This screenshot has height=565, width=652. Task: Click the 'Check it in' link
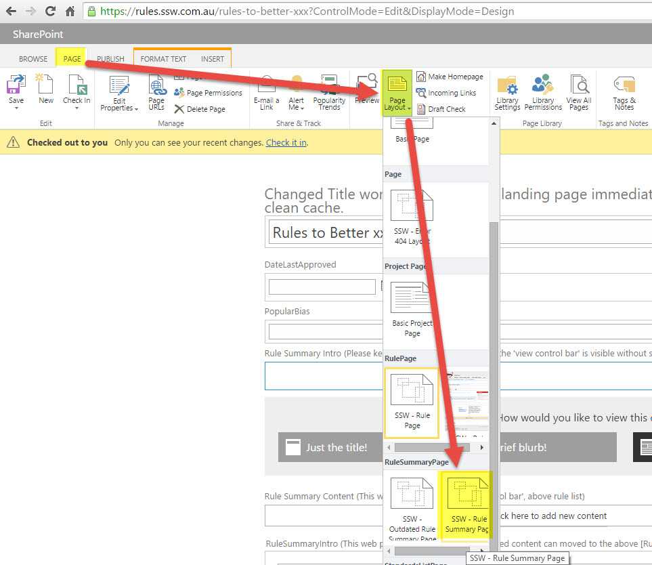(286, 143)
